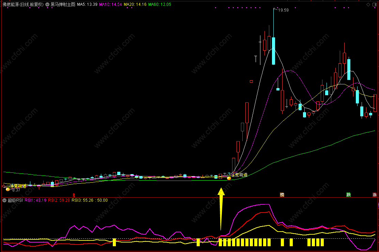Click the 注意弯道 label near the 8.37 low
The height and width of the screenshot is (252, 379).
click(18, 186)
